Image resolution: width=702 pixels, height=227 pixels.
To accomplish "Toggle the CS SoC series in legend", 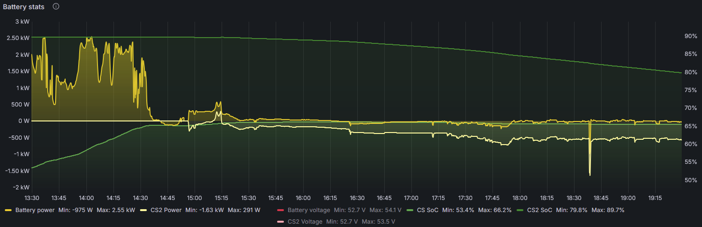I will pyautogui.click(x=428, y=210).
